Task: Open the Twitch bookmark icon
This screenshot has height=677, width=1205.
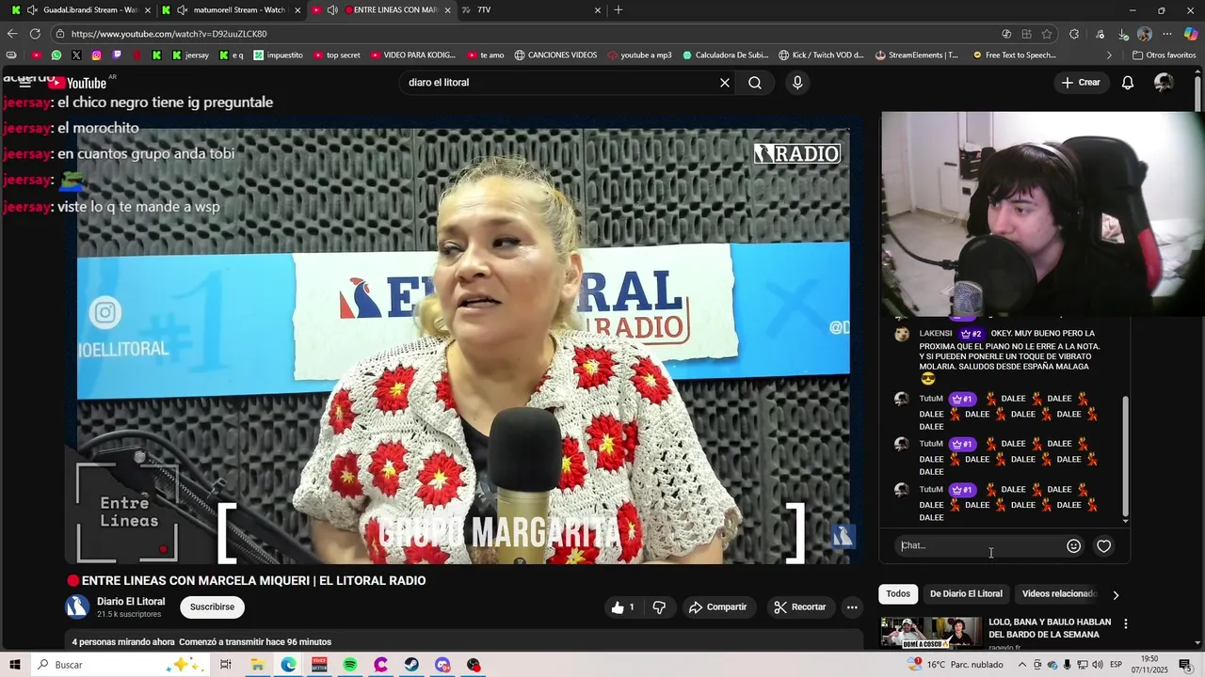Action: click(117, 55)
